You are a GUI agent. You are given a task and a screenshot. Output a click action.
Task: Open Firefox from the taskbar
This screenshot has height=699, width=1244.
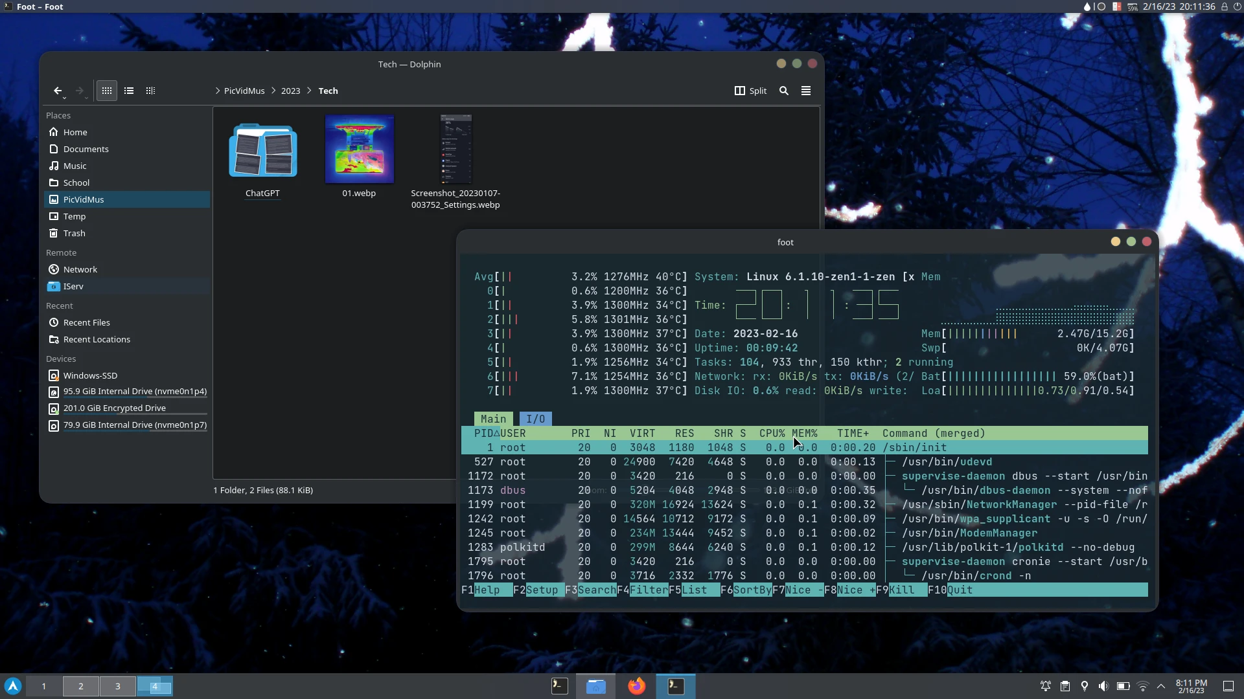click(637, 686)
